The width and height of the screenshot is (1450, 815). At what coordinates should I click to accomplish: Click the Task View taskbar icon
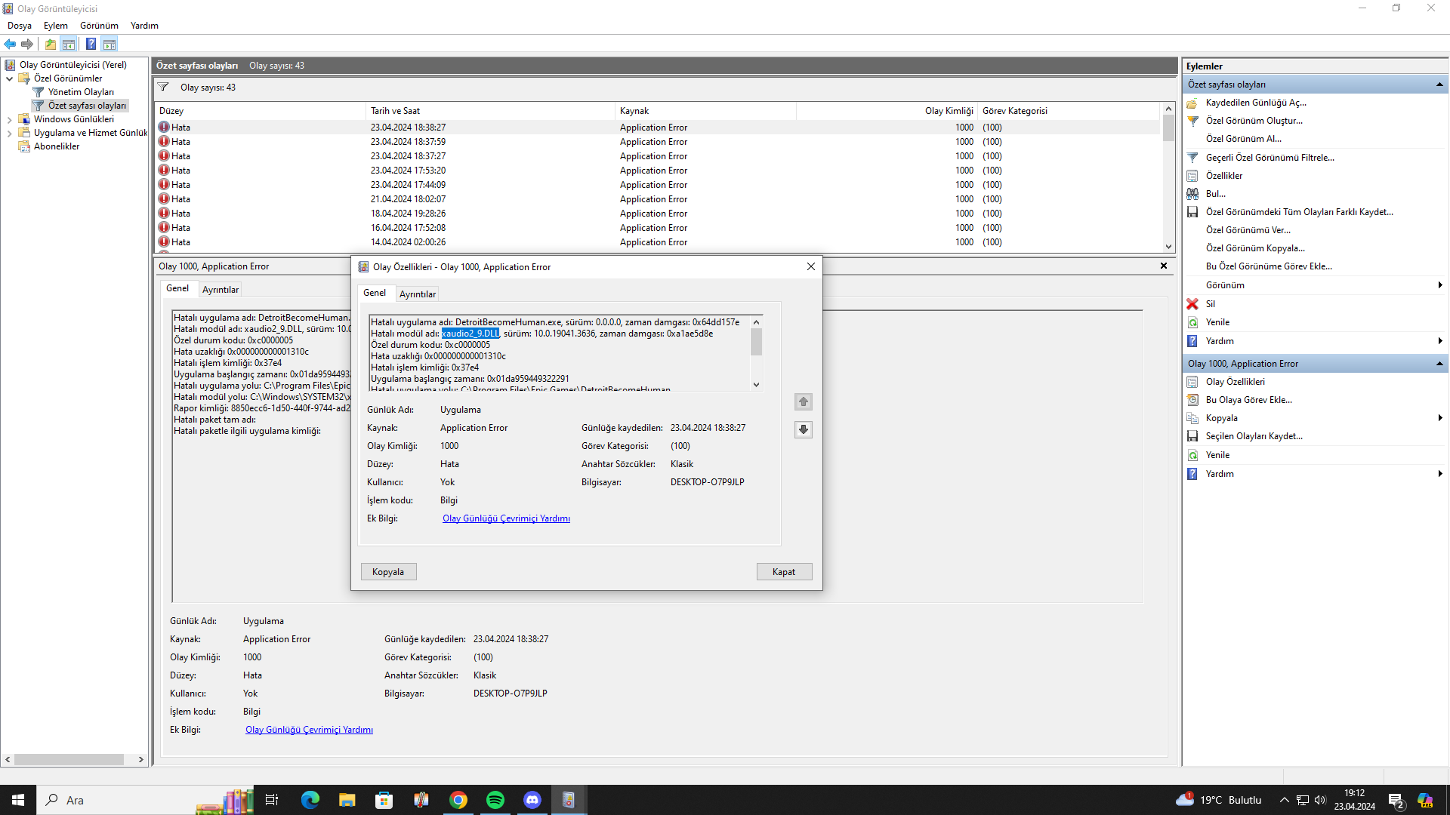tap(272, 800)
